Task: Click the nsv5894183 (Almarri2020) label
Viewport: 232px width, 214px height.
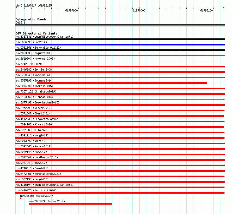Action: click(x=34, y=124)
